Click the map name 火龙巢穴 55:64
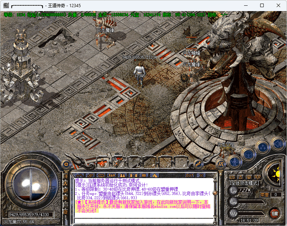287x226 pixels. tap(19, 222)
